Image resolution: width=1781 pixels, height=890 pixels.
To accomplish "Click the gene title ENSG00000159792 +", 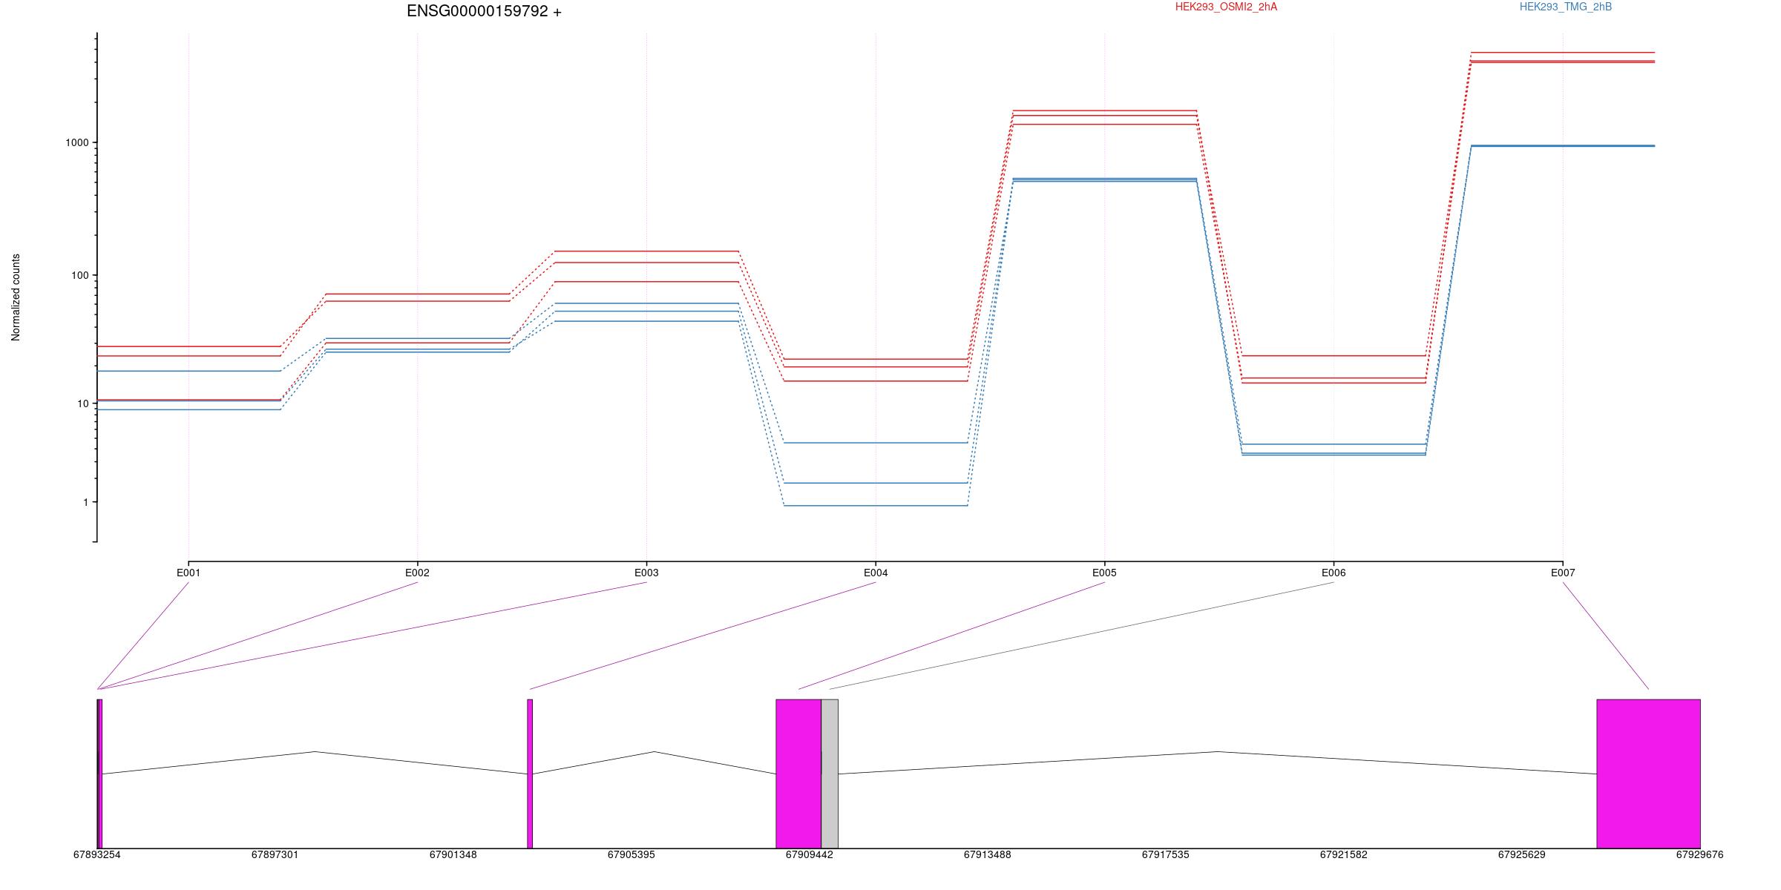I will coord(484,11).
